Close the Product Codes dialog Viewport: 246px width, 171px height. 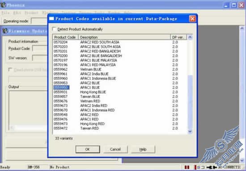point(192,19)
